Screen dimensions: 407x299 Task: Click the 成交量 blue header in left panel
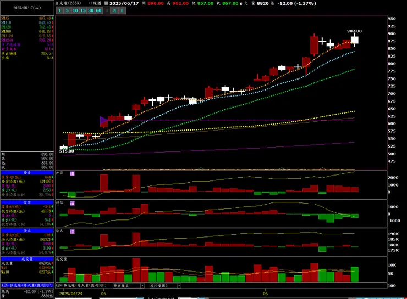click(x=27, y=259)
